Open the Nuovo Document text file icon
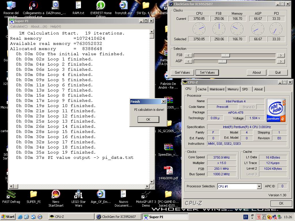This screenshot has width=295, height=221. click(123, 195)
